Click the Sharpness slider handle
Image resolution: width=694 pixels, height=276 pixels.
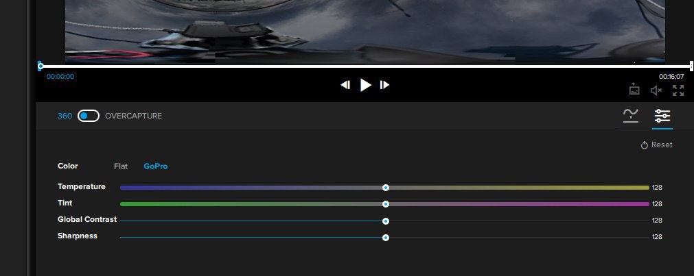(x=386, y=238)
